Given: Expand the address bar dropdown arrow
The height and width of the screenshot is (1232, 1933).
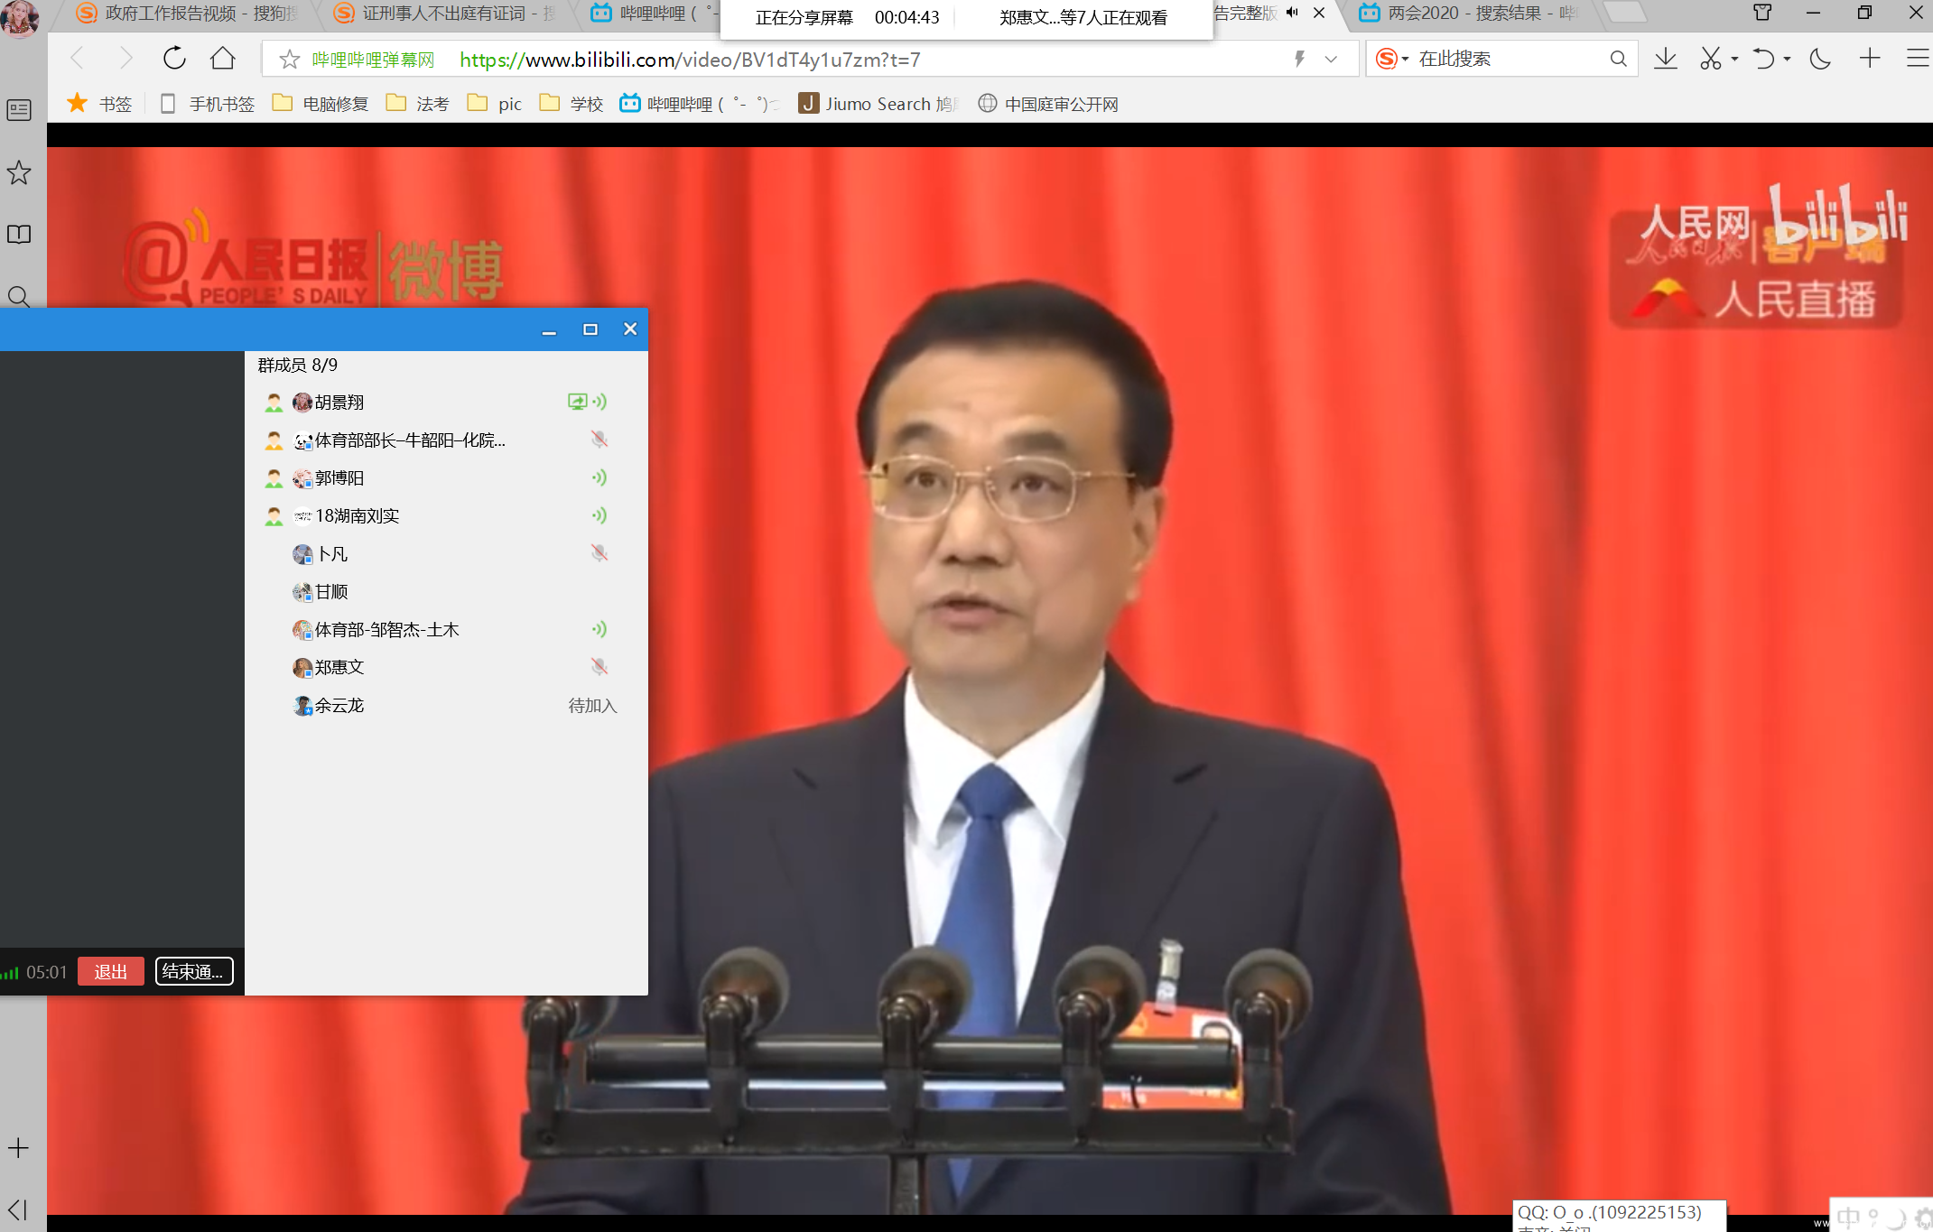Looking at the screenshot, I should pos(1331,60).
